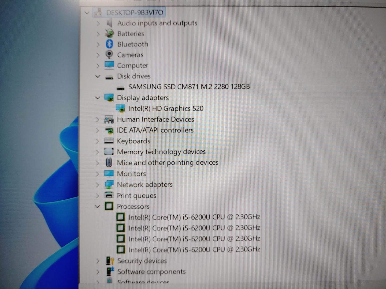
Task: Click the Cameras webcam icon
Action: point(109,55)
